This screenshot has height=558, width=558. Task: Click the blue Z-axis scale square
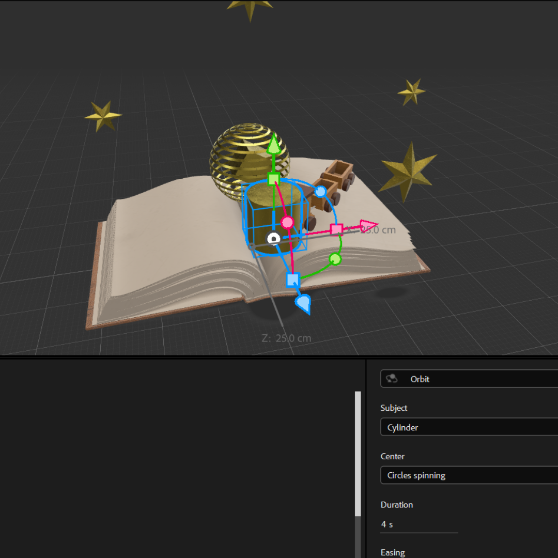293,279
